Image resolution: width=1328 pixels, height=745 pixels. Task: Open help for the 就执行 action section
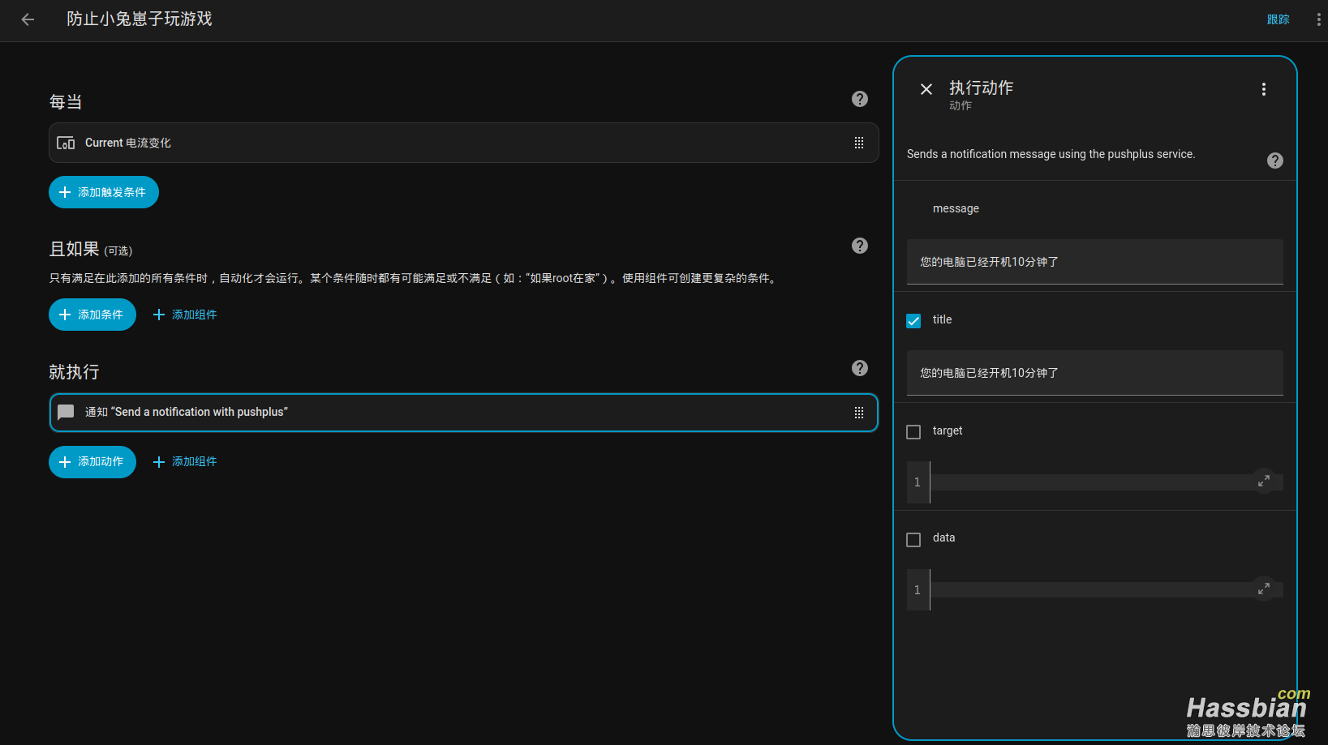click(x=859, y=368)
